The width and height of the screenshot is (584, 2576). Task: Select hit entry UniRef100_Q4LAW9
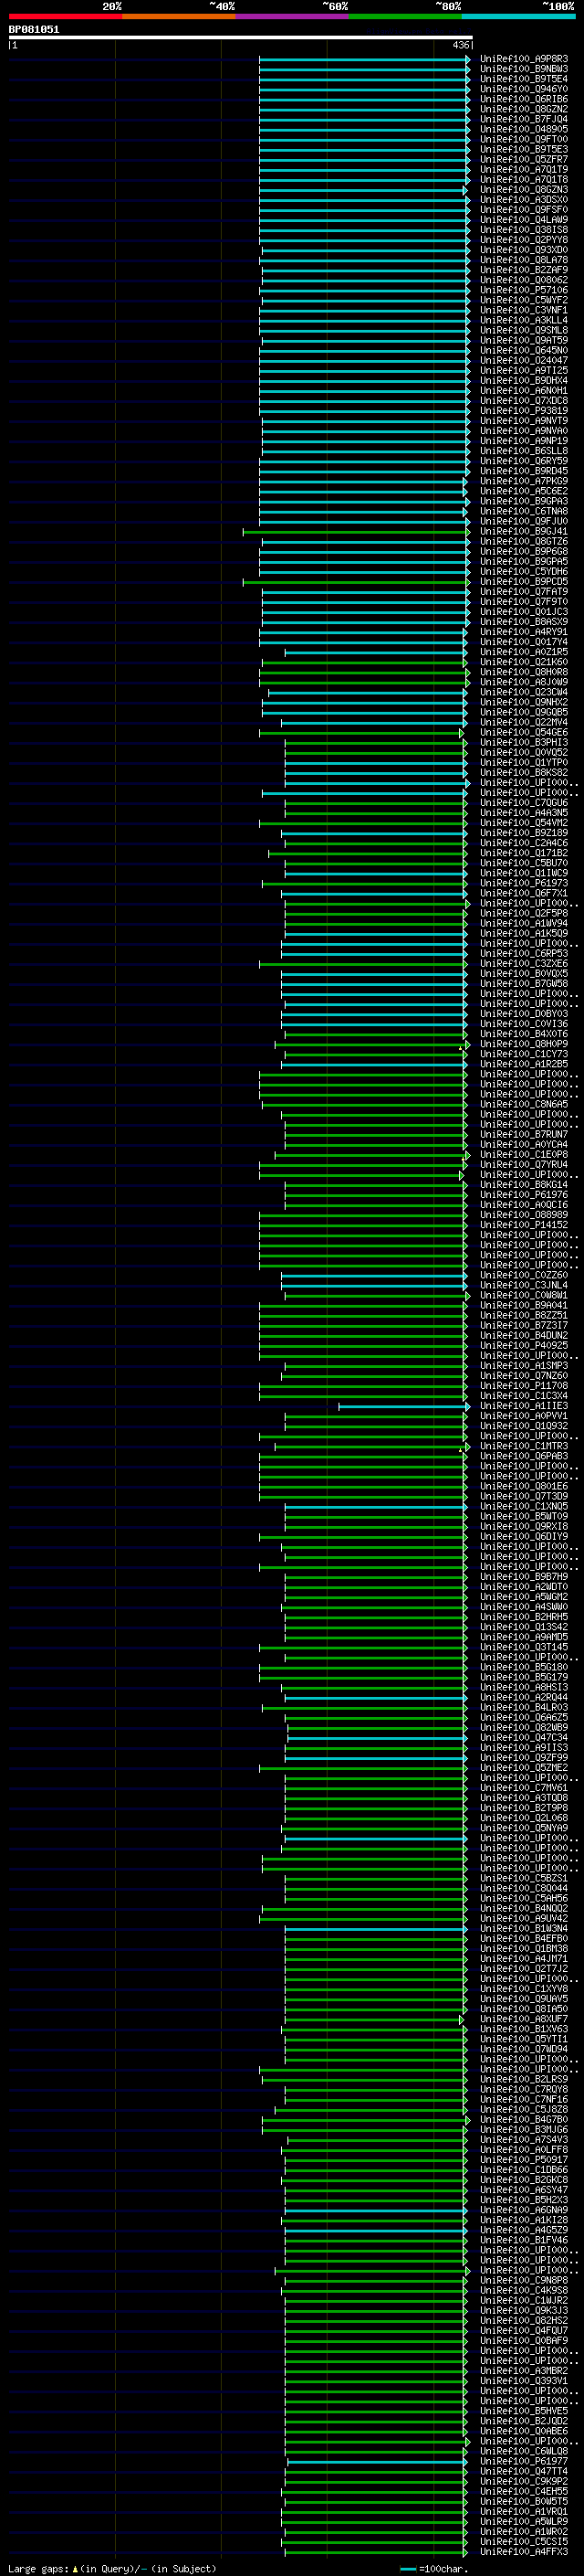coord(524,220)
